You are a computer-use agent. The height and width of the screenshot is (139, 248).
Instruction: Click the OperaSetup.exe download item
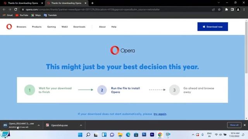tap(59, 125)
